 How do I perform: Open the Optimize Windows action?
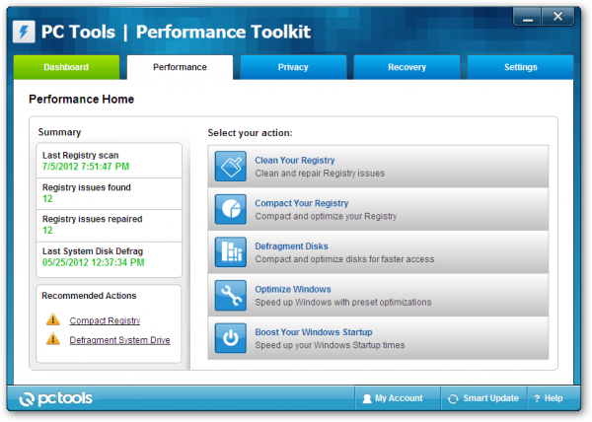378,295
